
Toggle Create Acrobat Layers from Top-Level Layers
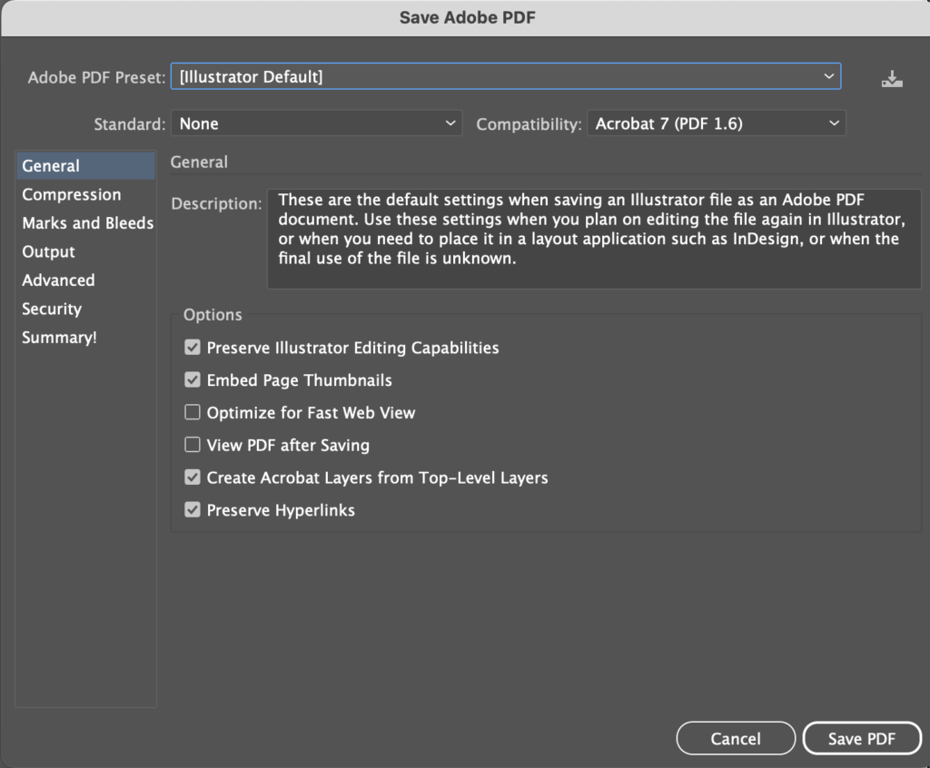tap(193, 478)
